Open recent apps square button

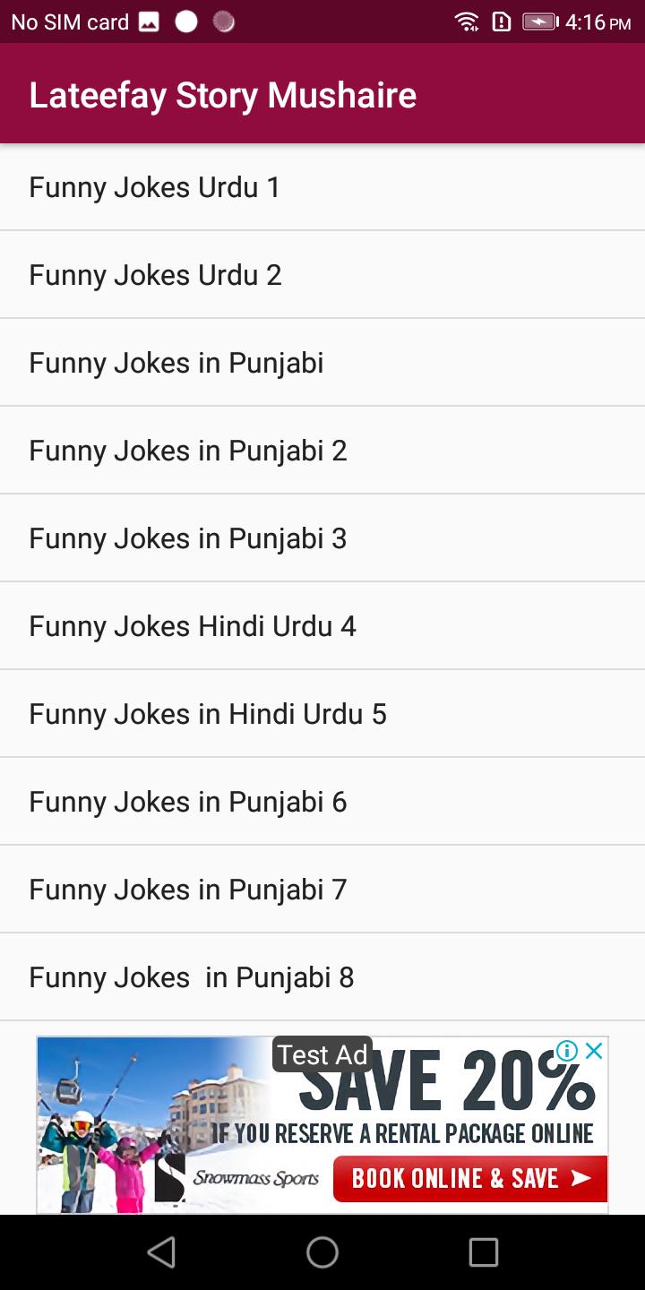[483, 1252]
